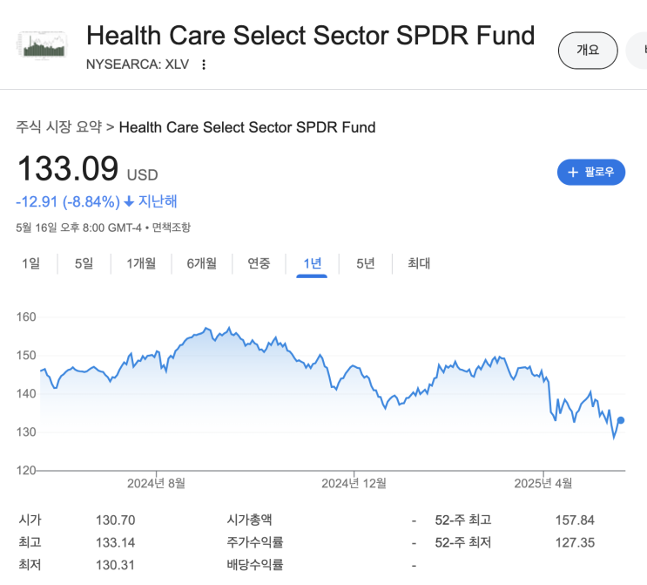Open the 면책조항 disclaimer link

tap(172, 228)
